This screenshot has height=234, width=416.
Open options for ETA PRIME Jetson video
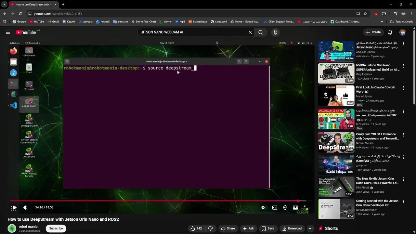pos(403,179)
